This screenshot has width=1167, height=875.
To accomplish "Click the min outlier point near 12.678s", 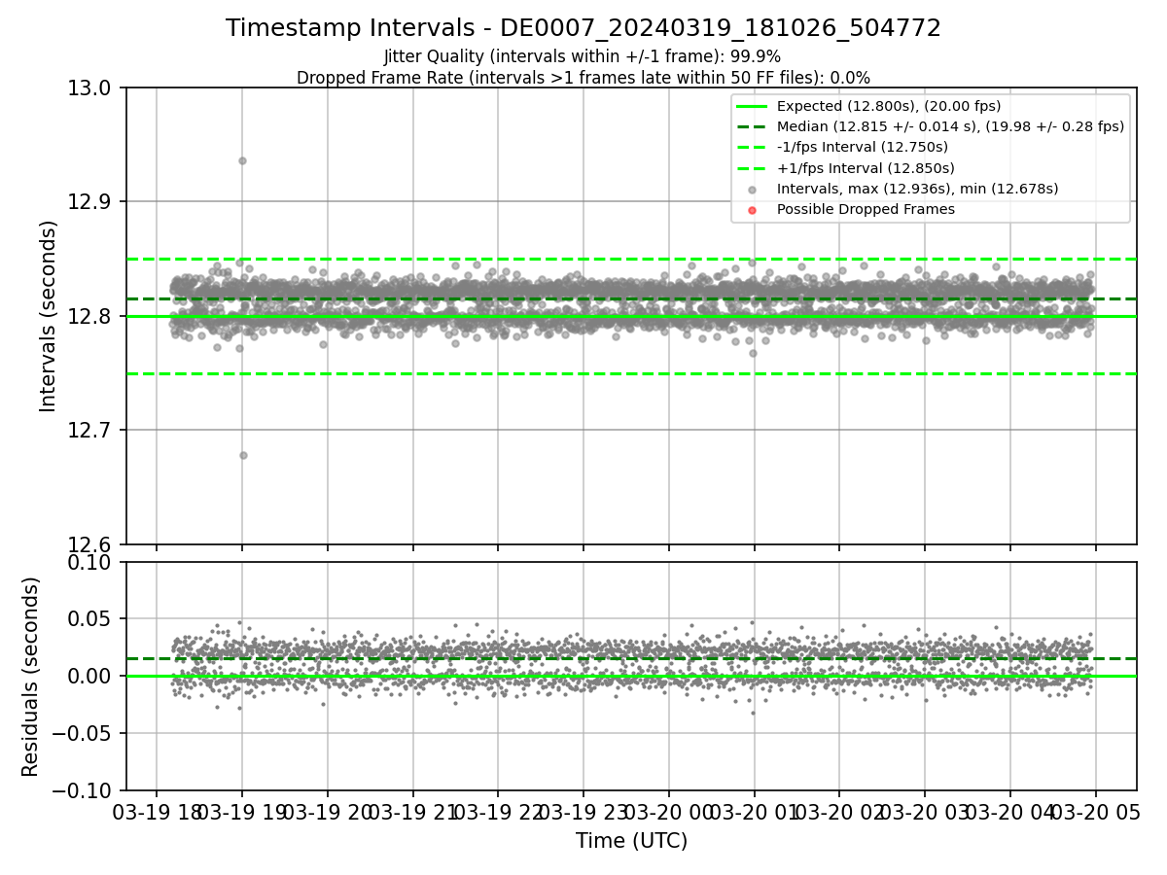I will 243,455.
